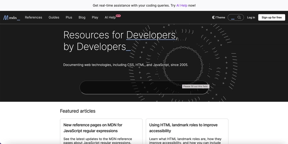
Task: Open the 'New reference pages on MDN' article
Action: 93,128
